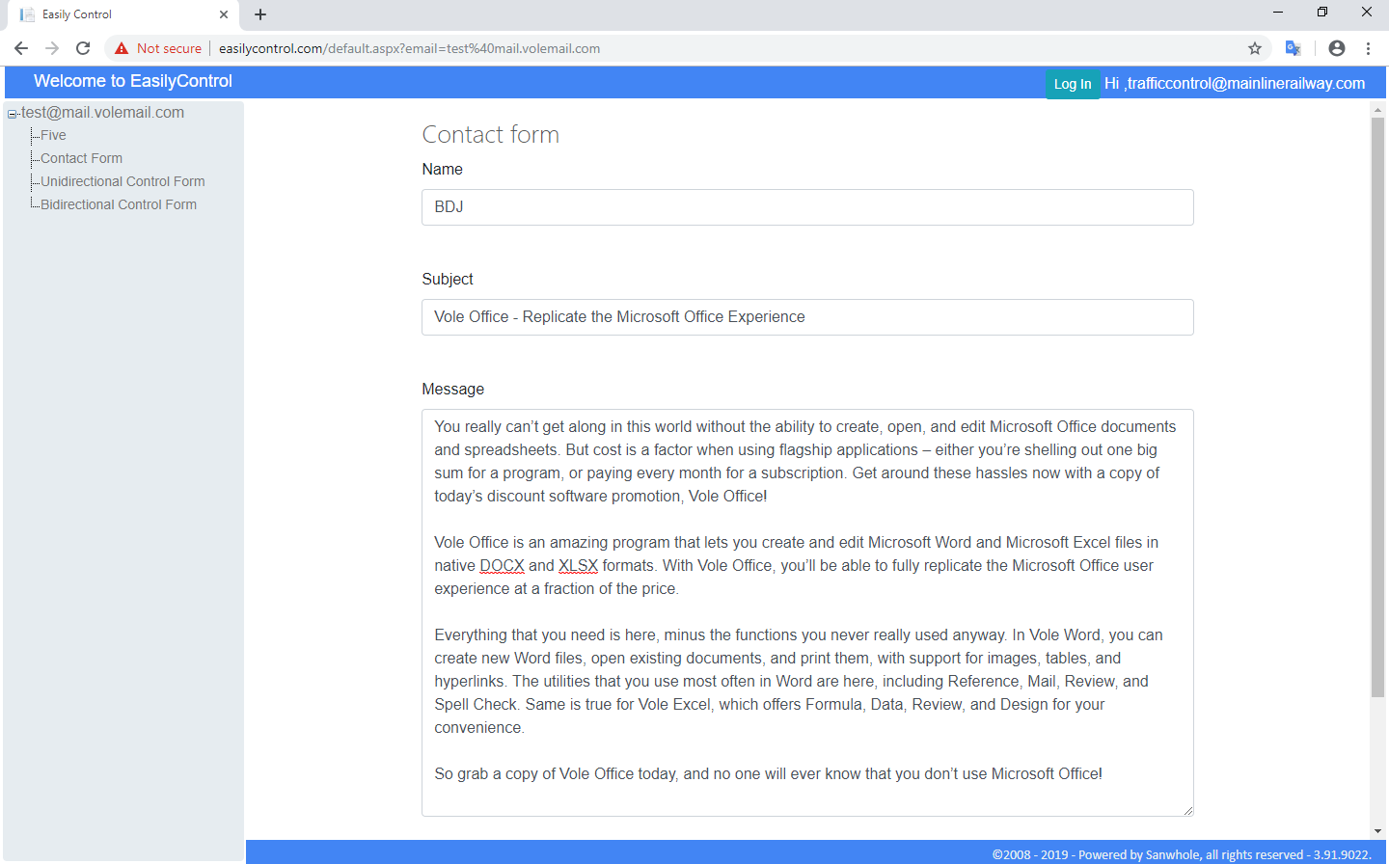Click the Subject input field
Image resolution: width=1389 pixels, height=864 pixels.
point(807,317)
